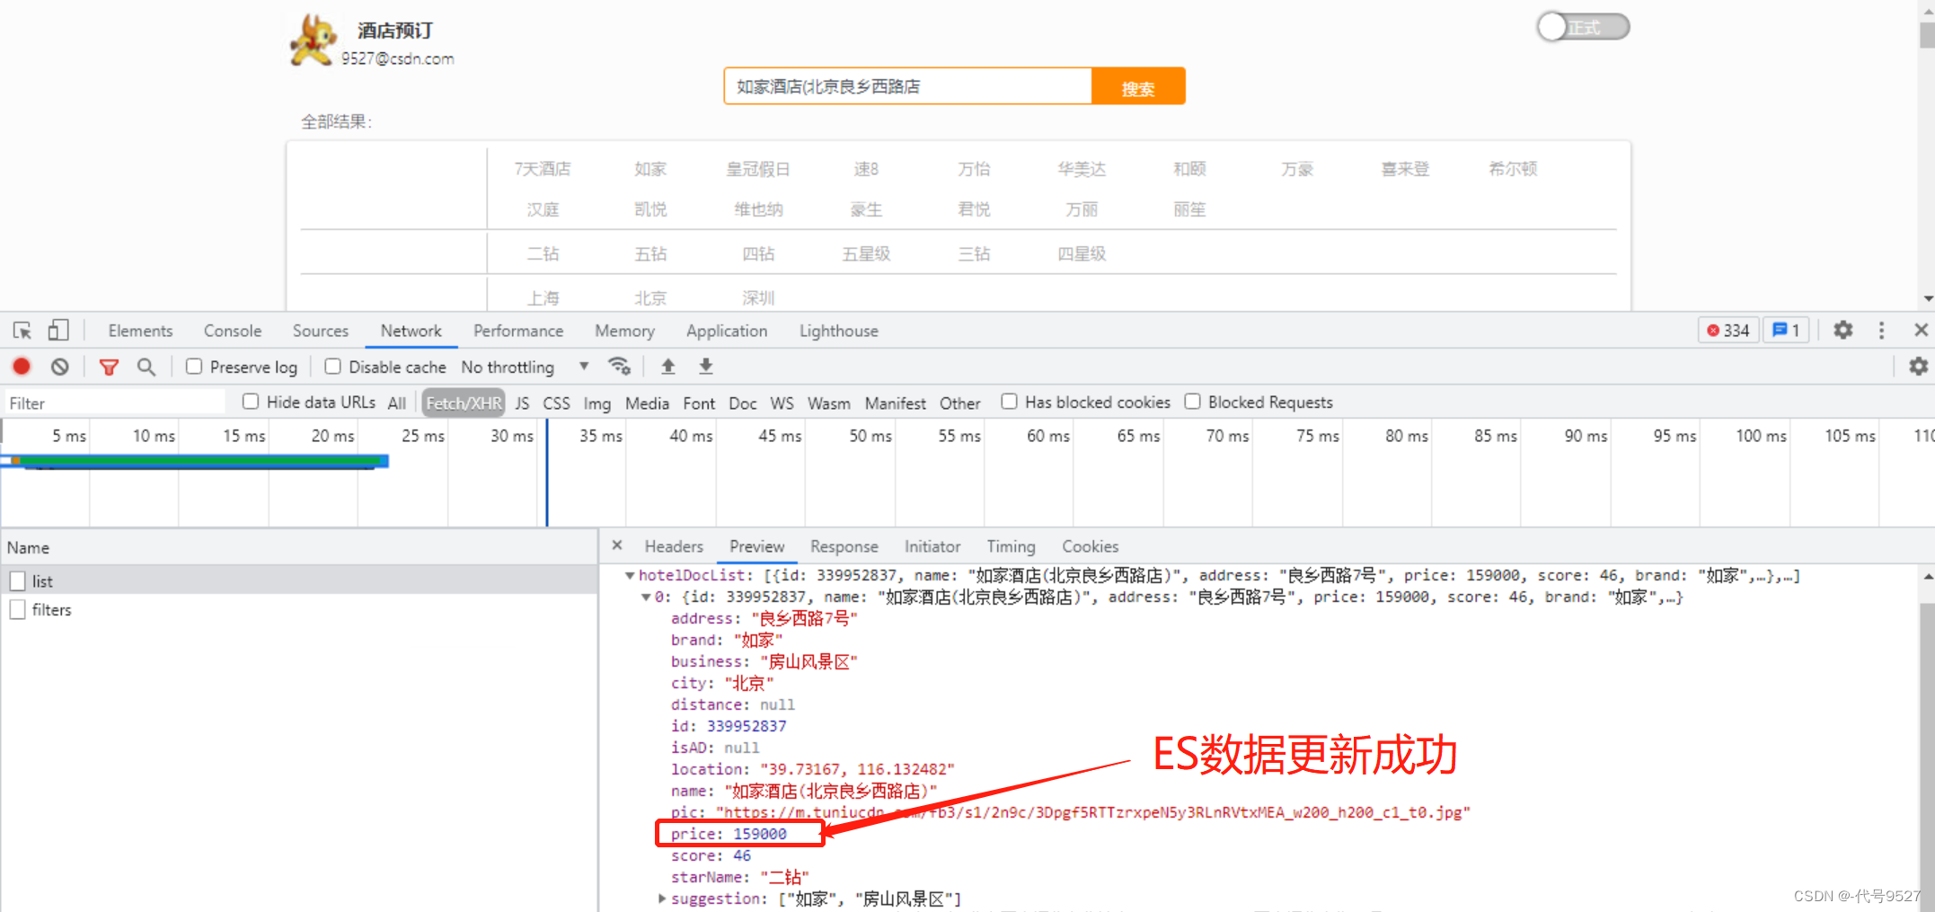Filter requests by Img type
Image resolution: width=1935 pixels, height=912 pixels.
click(x=596, y=403)
